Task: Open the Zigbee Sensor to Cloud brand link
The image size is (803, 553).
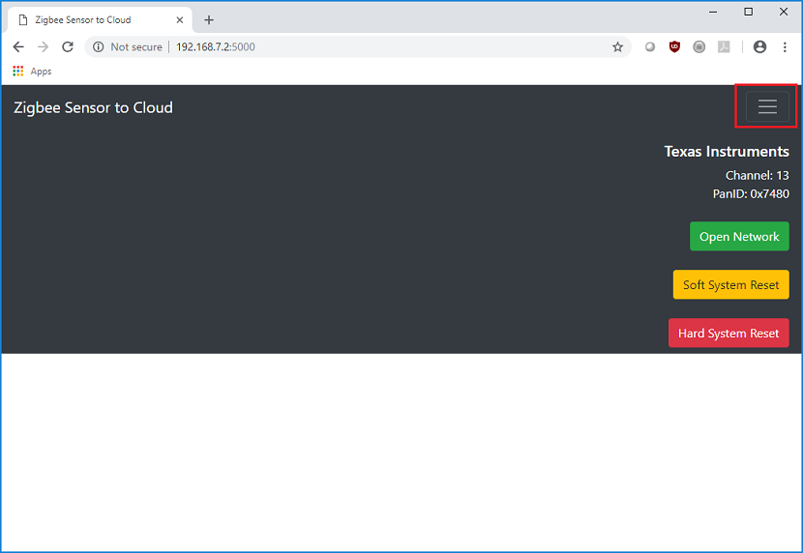Action: click(93, 107)
